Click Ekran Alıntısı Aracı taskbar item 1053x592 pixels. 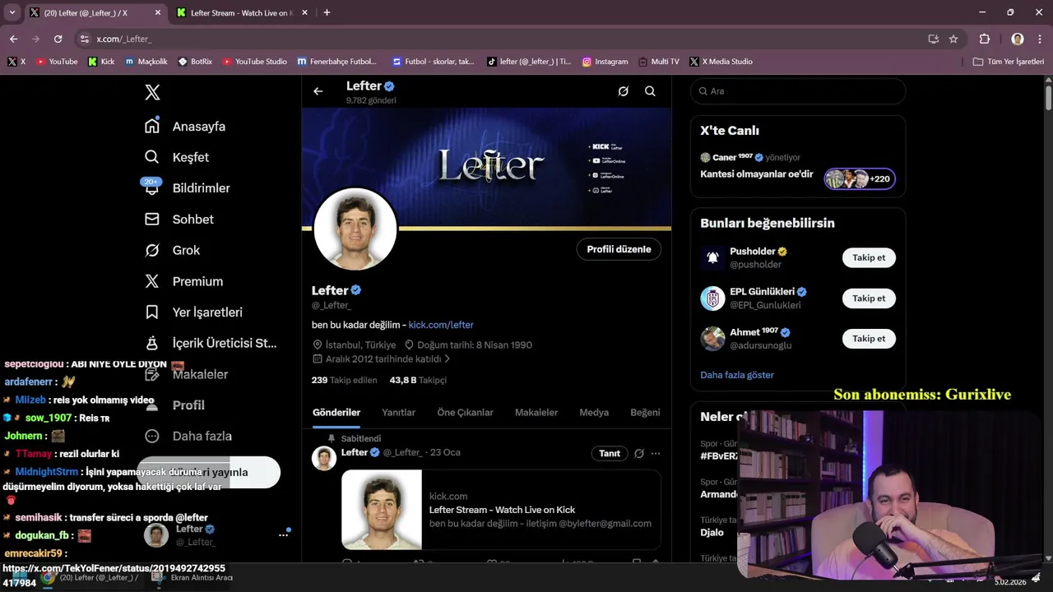195,578
